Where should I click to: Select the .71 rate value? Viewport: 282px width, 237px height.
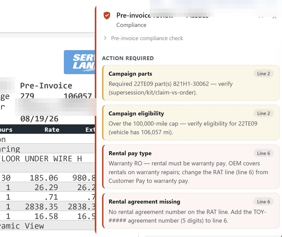coord(51,197)
